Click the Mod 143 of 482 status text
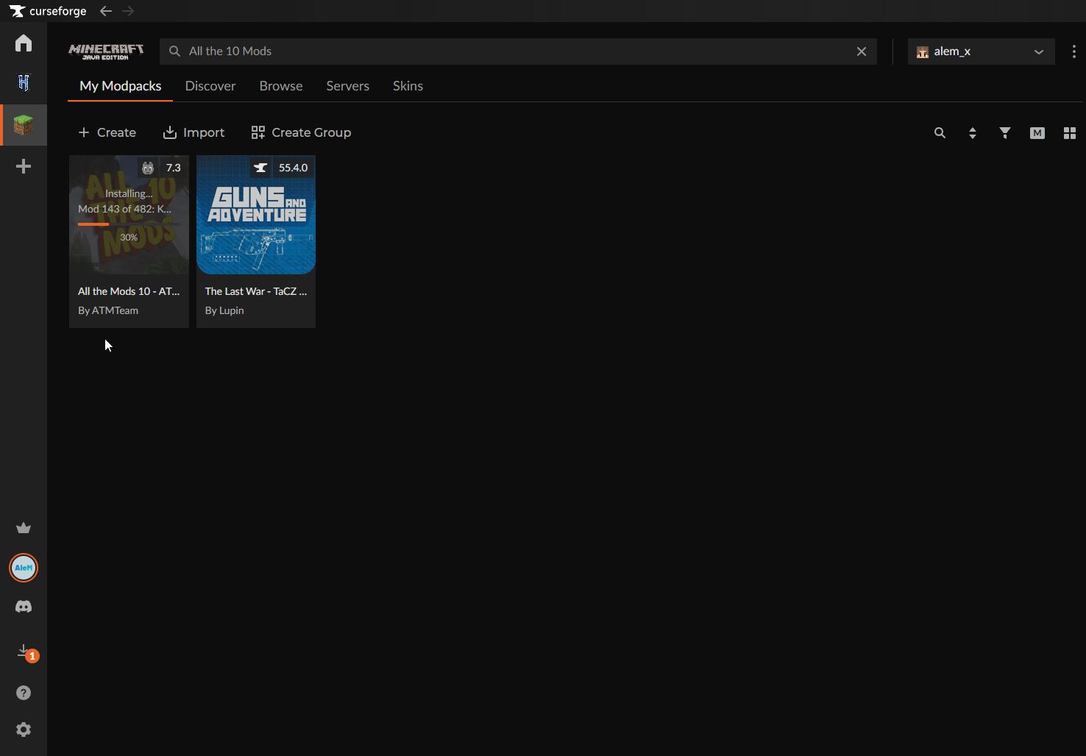Screen dimensions: 1086x756 124,209
